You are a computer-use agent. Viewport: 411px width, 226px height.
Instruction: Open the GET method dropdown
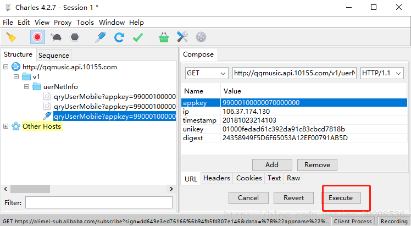pos(206,73)
